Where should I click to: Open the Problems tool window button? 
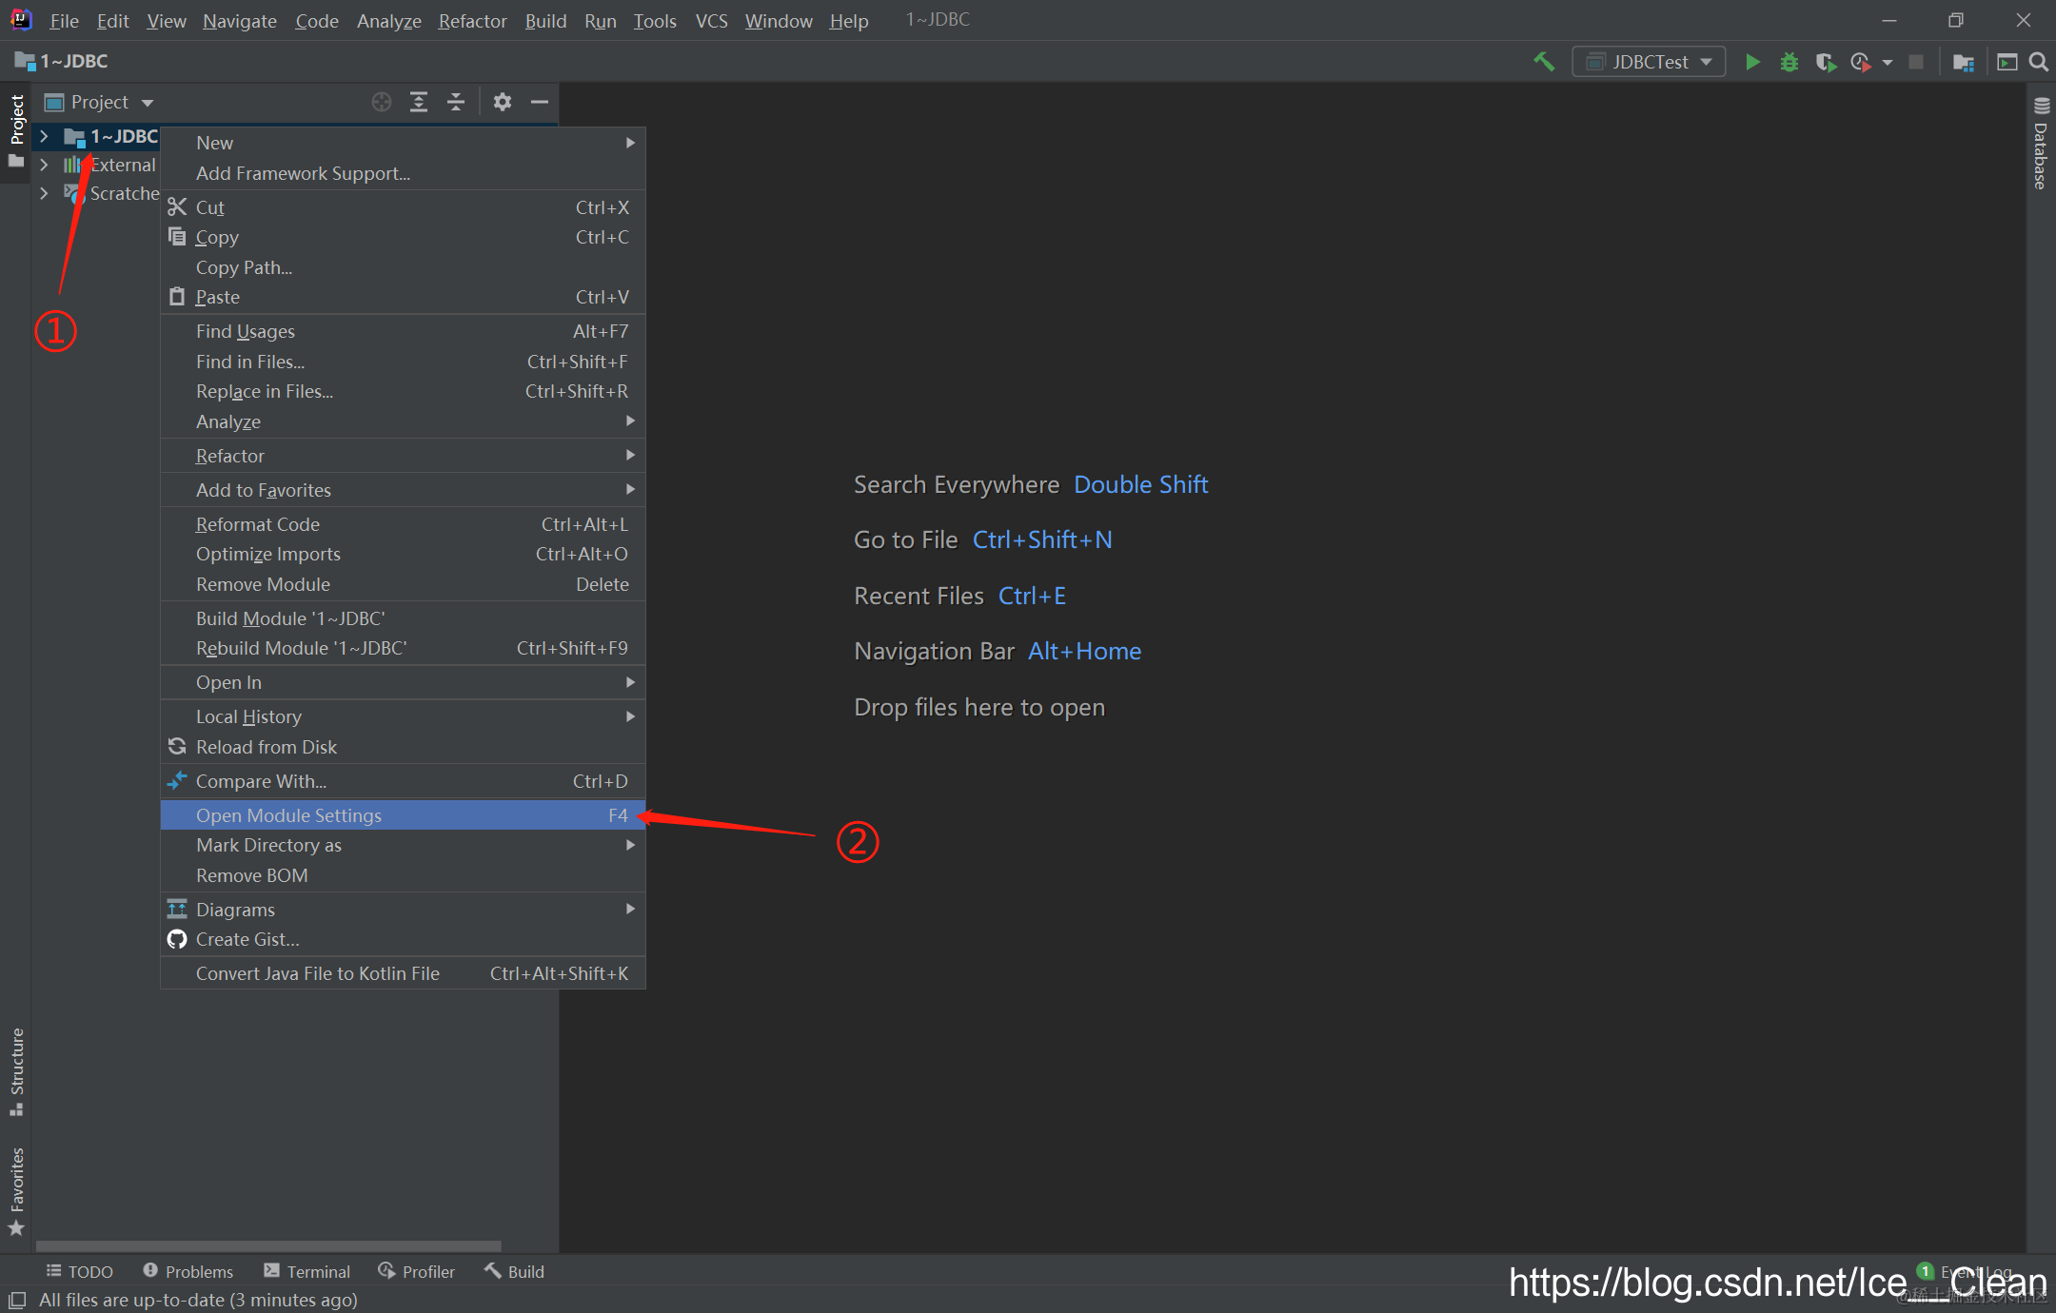coord(188,1271)
